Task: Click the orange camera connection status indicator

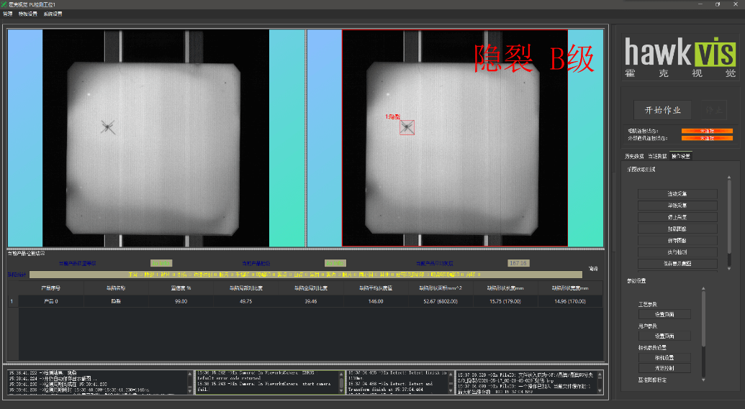Action: point(707,131)
